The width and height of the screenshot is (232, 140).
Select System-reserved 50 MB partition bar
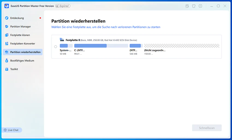66,46
